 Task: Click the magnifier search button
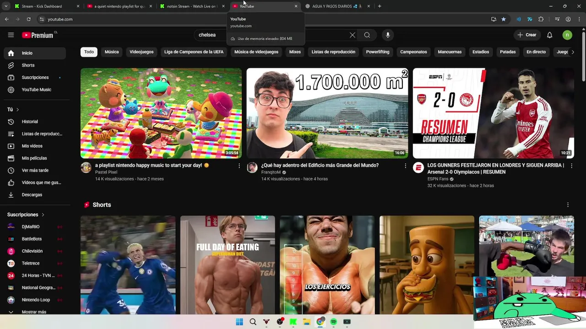[367, 35]
